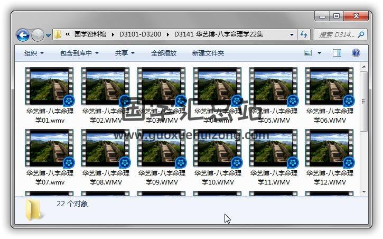Open Help with the question mark icon
Image resolution: width=383 pixels, height=239 pixels.
(x=356, y=53)
